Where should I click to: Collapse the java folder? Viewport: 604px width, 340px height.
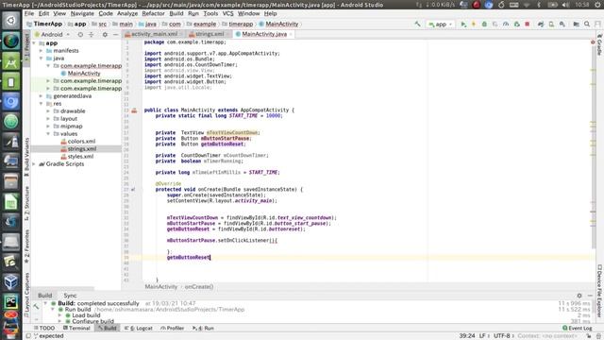pyautogui.click(x=42, y=59)
